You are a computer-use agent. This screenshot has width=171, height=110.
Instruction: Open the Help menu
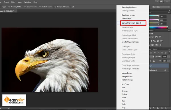click(35, 2)
